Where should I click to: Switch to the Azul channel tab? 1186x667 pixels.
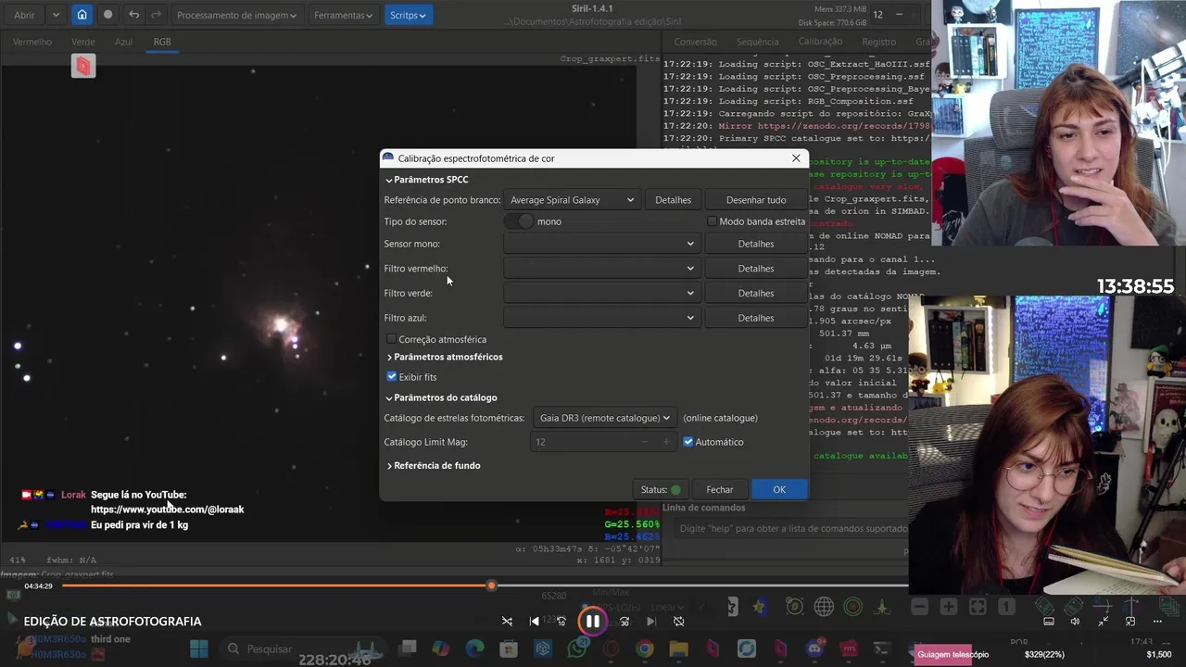click(x=123, y=42)
